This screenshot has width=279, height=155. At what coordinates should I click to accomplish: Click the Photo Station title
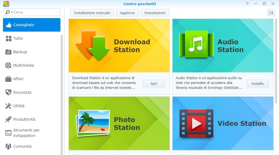127,124
